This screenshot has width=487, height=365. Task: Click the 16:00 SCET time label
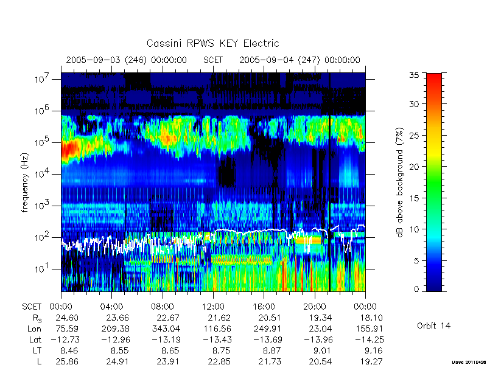pyautogui.click(x=264, y=307)
